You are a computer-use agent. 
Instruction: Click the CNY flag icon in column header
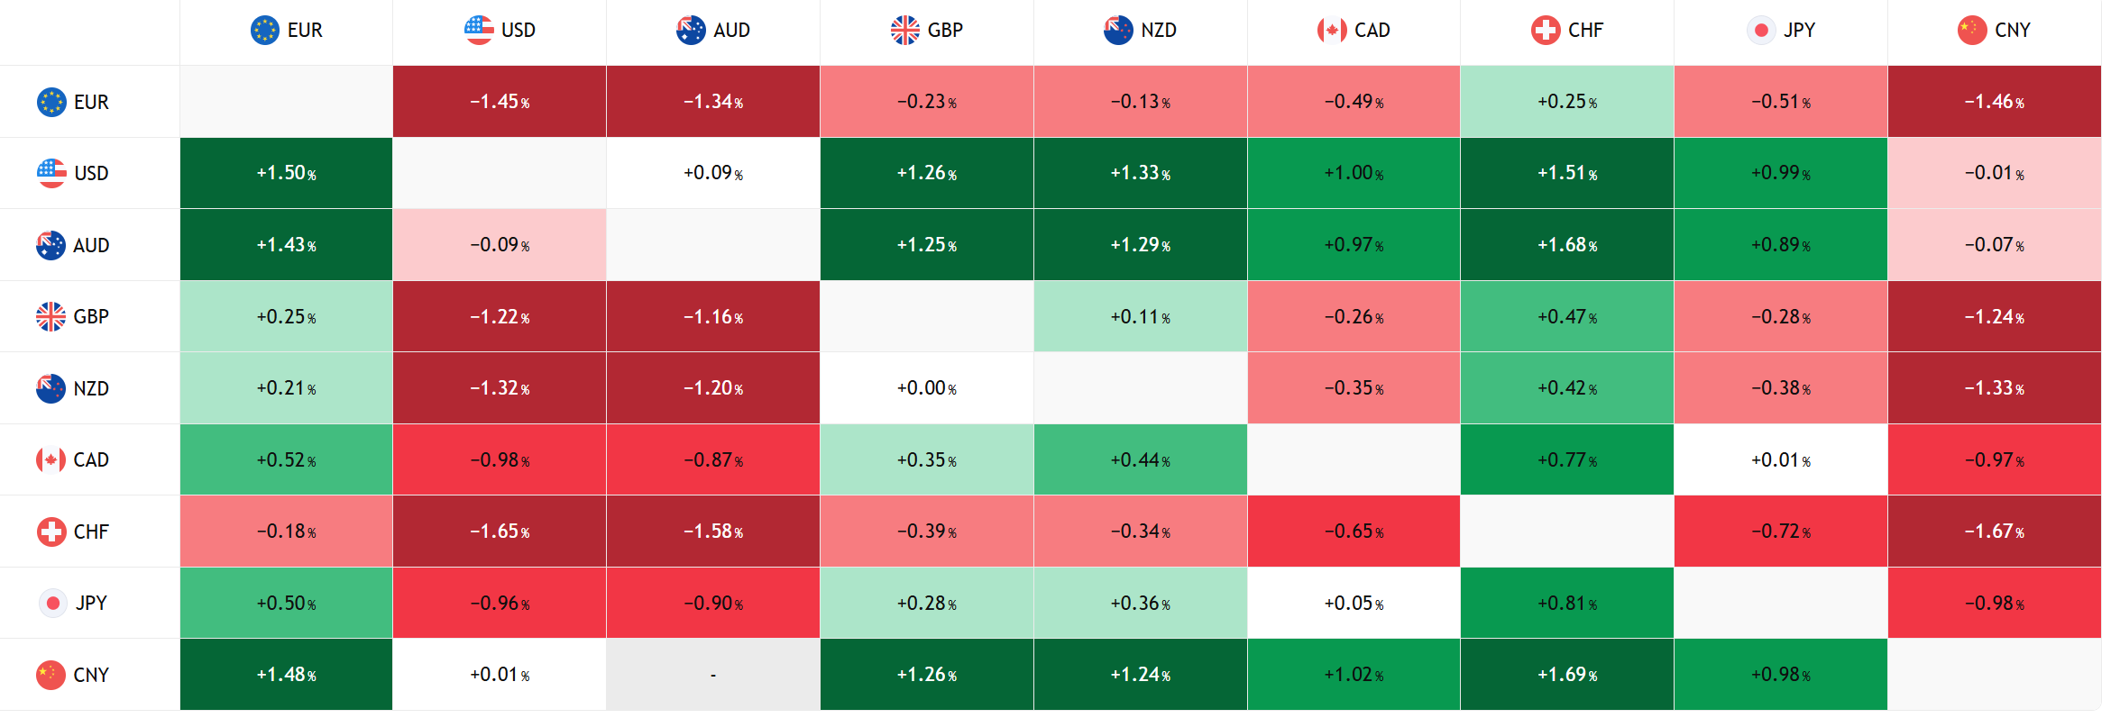point(1972,30)
